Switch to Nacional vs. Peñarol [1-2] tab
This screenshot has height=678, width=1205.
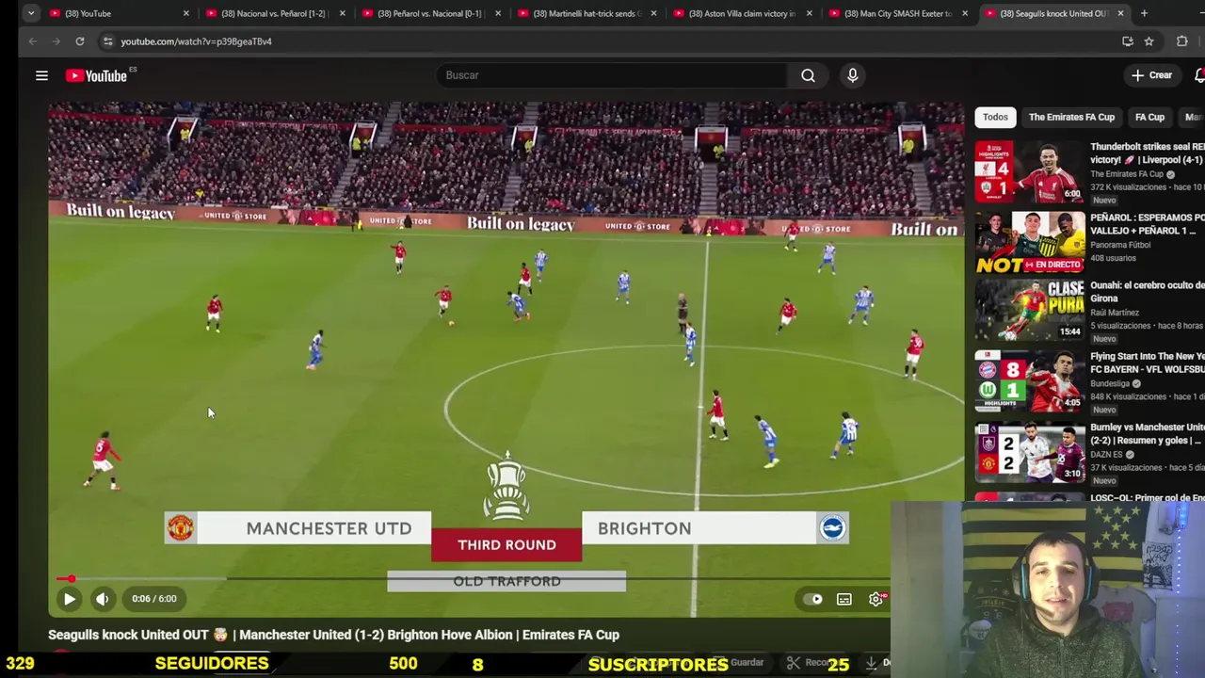tap(273, 13)
